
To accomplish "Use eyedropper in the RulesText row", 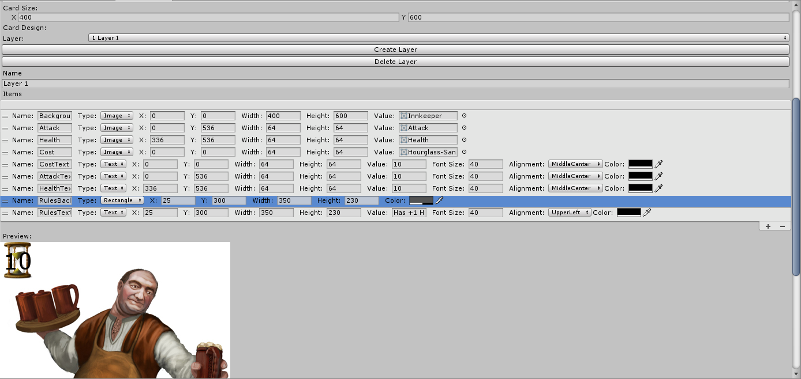I will [647, 213].
